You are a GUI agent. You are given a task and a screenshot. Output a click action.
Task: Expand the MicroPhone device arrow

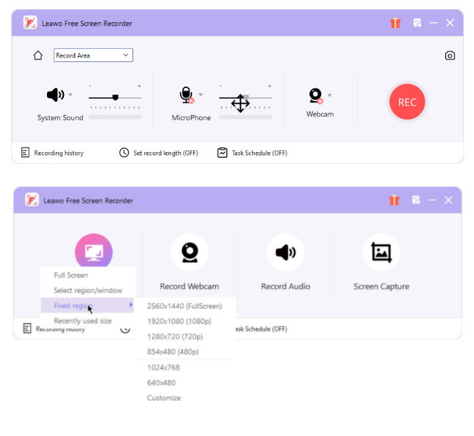(x=200, y=95)
